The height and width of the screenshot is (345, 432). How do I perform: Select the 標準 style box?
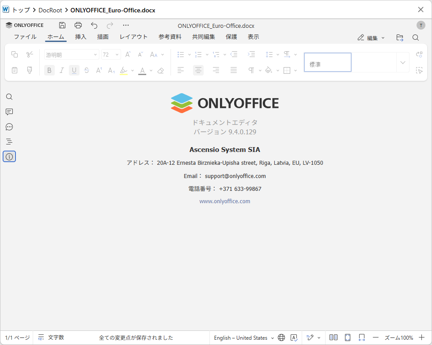coord(328,62)
